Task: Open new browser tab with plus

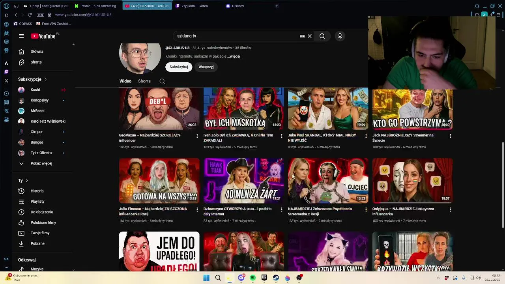Action: [277, 6]
